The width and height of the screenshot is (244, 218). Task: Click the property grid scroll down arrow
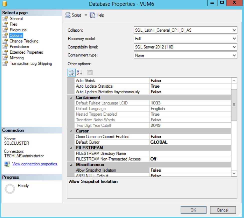point(234,173)
